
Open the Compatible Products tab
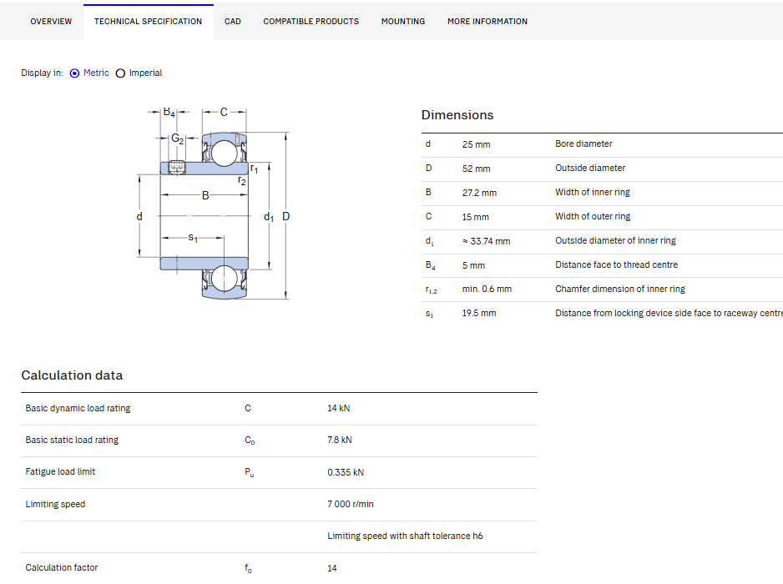(311, 22)
